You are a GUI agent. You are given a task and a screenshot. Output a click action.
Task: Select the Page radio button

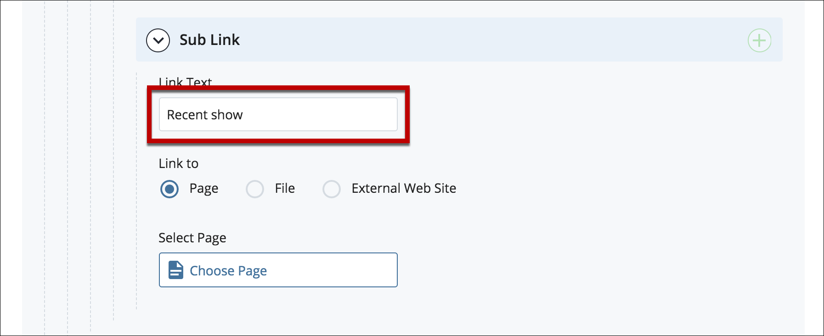point(169,189)
